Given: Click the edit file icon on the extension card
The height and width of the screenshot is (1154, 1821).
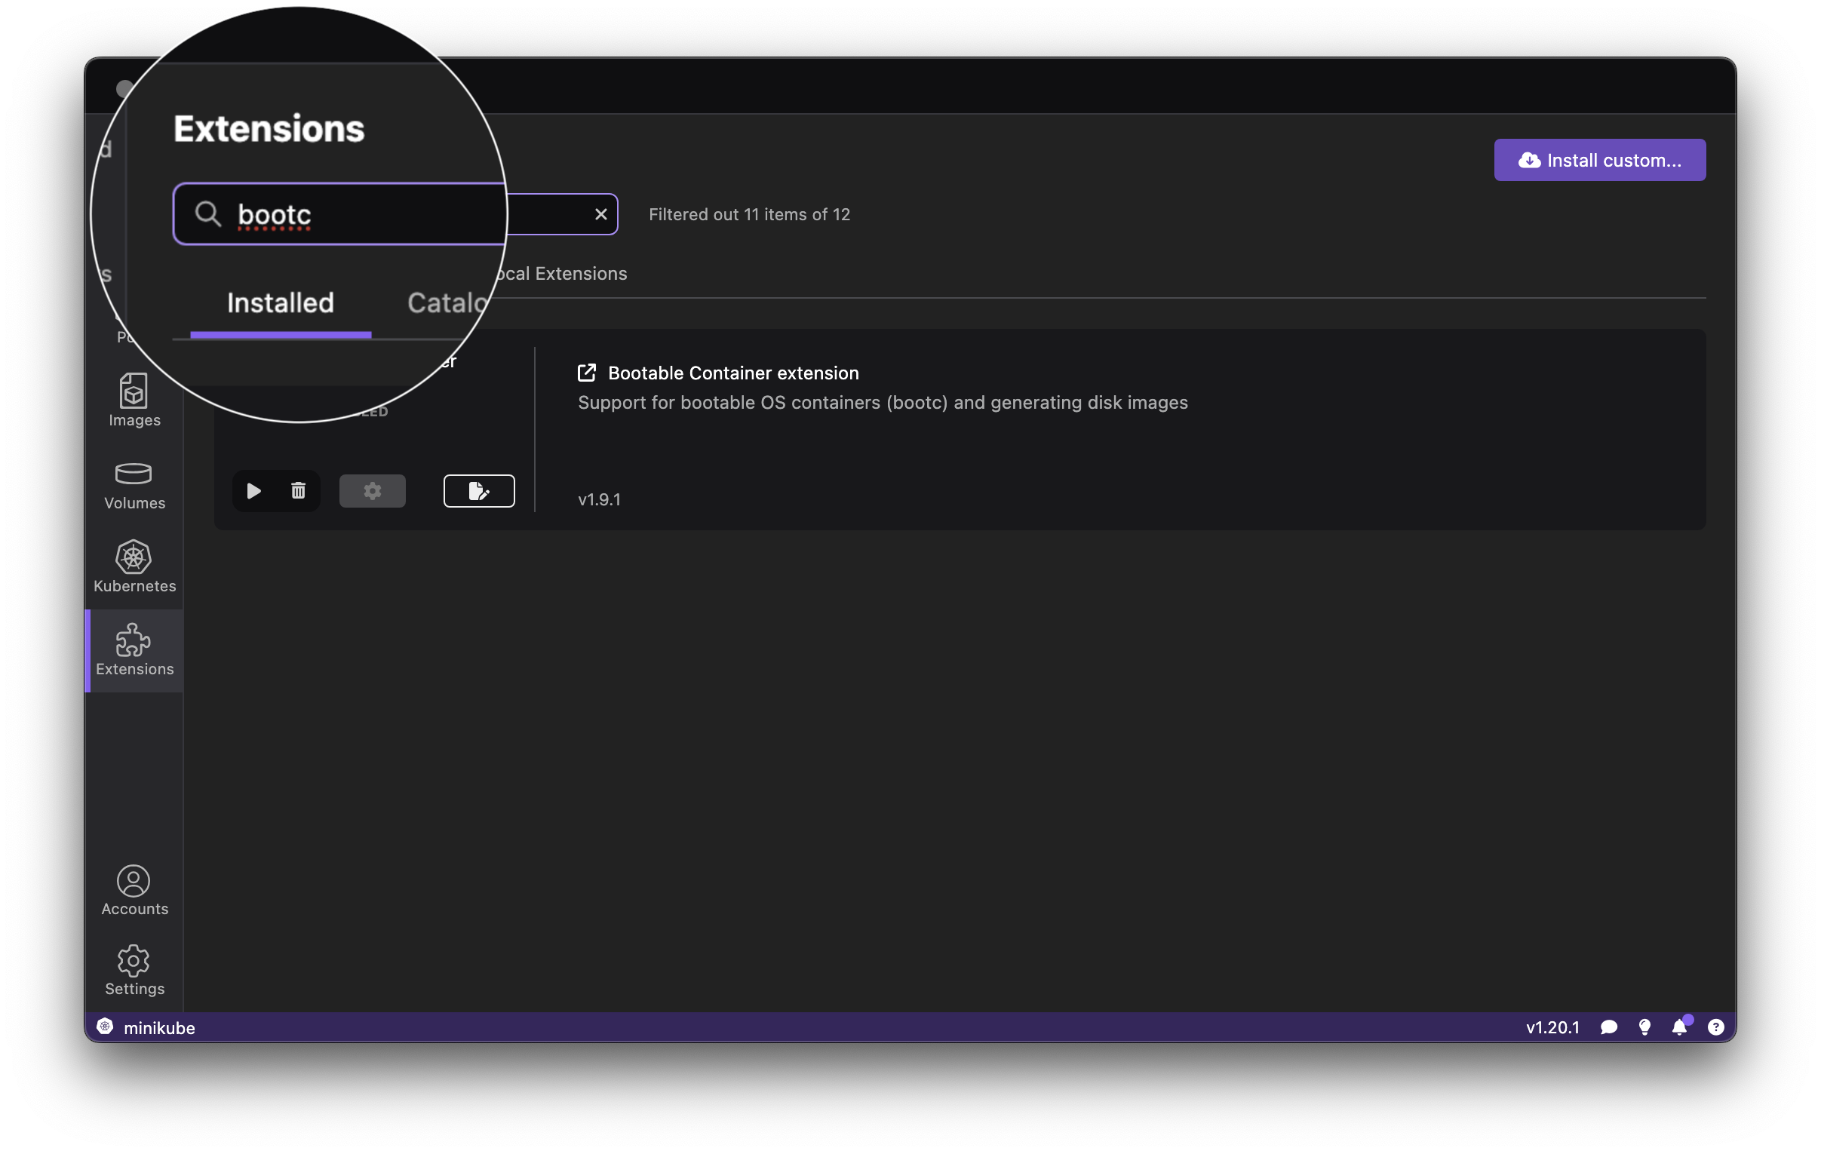Looking at the screenshot, I should (479, 490).
